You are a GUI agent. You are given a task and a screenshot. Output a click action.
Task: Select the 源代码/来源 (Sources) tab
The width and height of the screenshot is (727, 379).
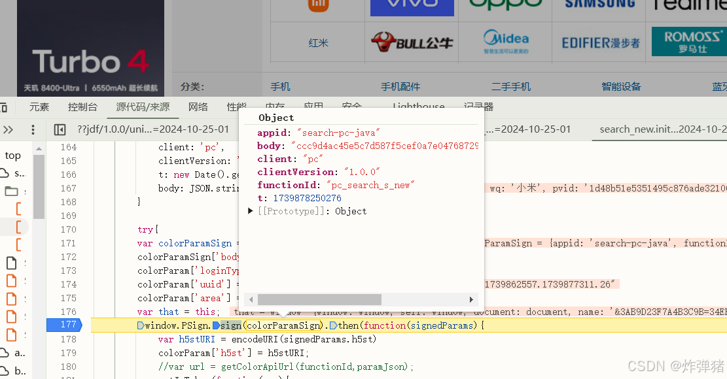click(x=143, y=107)
